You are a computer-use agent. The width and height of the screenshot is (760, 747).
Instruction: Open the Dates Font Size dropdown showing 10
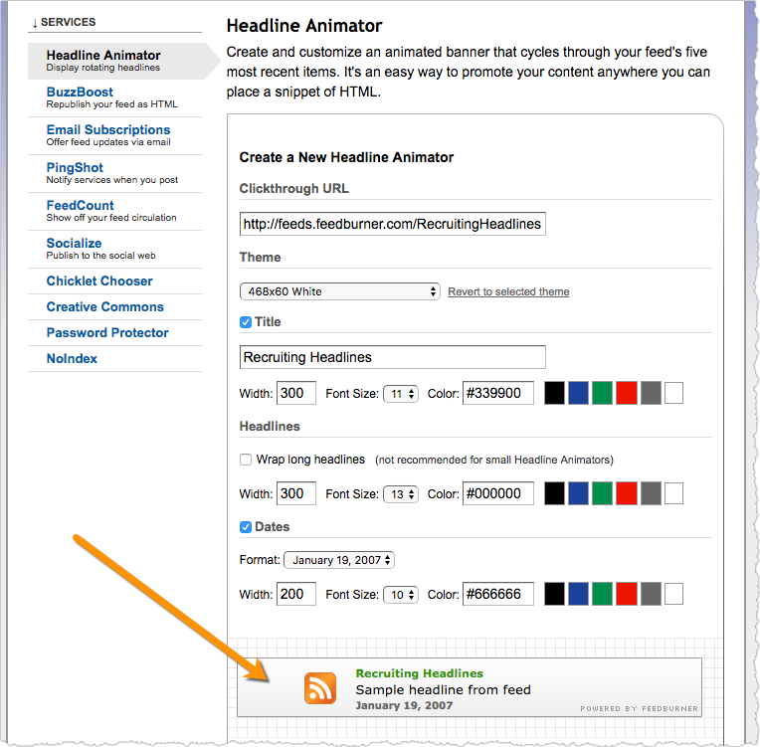[401, 594]
